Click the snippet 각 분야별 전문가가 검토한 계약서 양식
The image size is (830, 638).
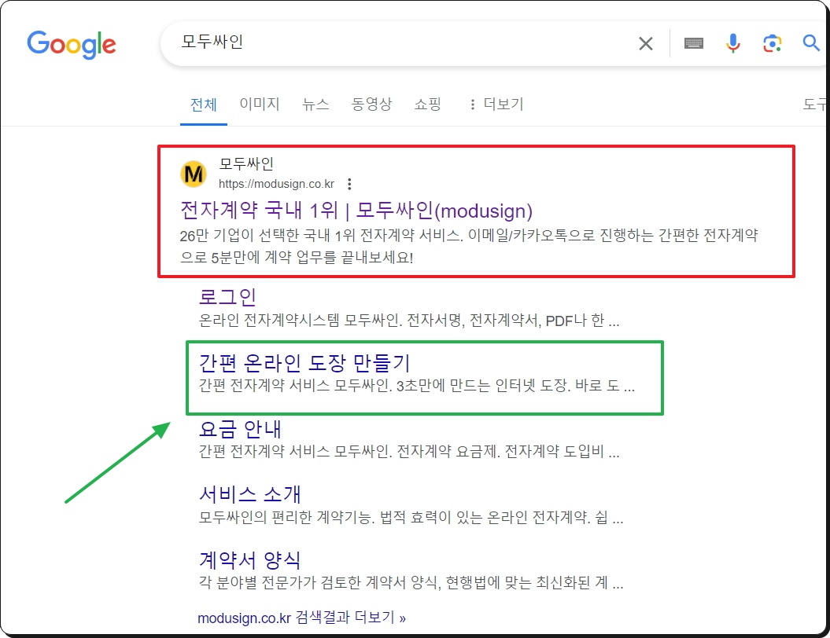(411, 582)
